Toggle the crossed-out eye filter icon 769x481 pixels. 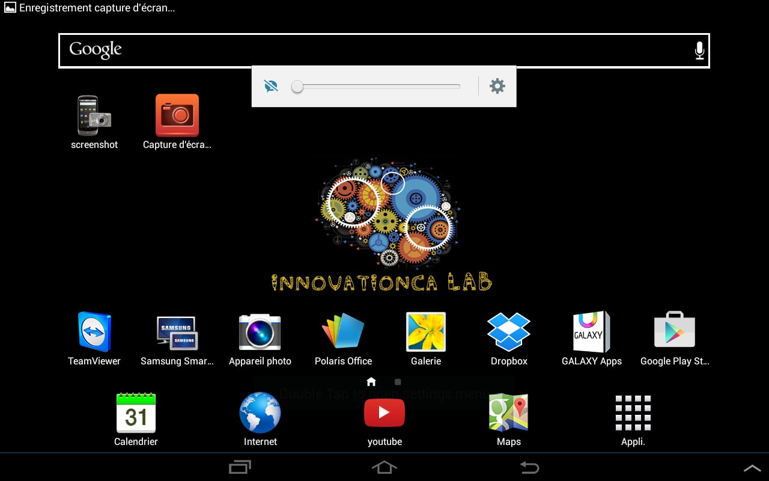tap(271, 86)
